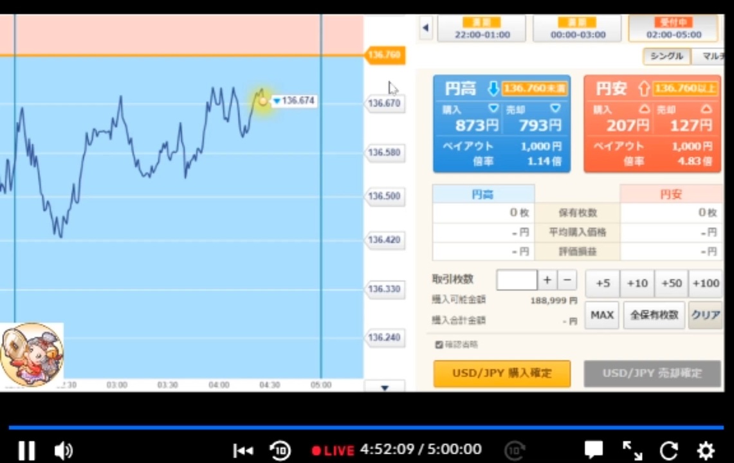734x463 pixels.
Task: Increase the trade quantity with the plus button
Action: [x=547, y=280]
